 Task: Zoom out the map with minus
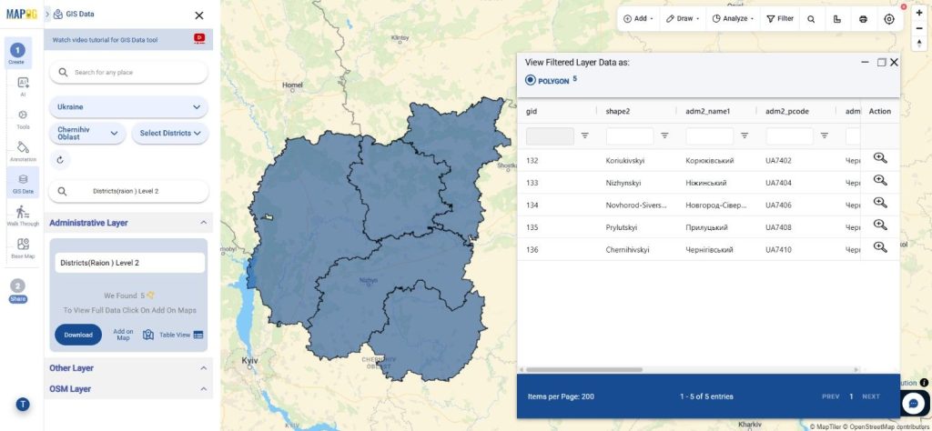pyautogui.click(x=919, y=28)
